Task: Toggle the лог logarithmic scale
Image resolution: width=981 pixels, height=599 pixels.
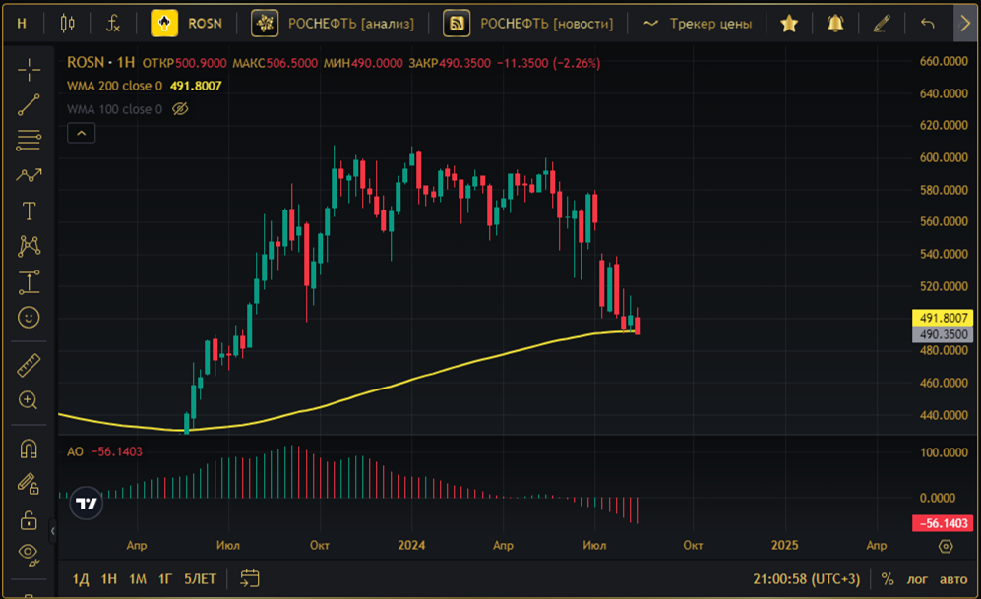Action: pos(917,579)
